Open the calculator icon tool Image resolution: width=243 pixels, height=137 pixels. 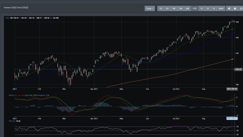[235, 9]
